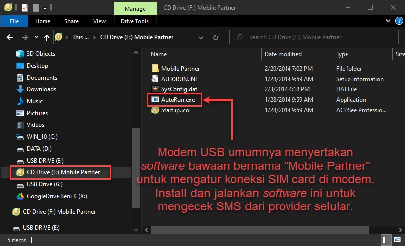The width and height of the screenshot is (405, 246).
Task: Go up one folder level
Action: point(47,38)
